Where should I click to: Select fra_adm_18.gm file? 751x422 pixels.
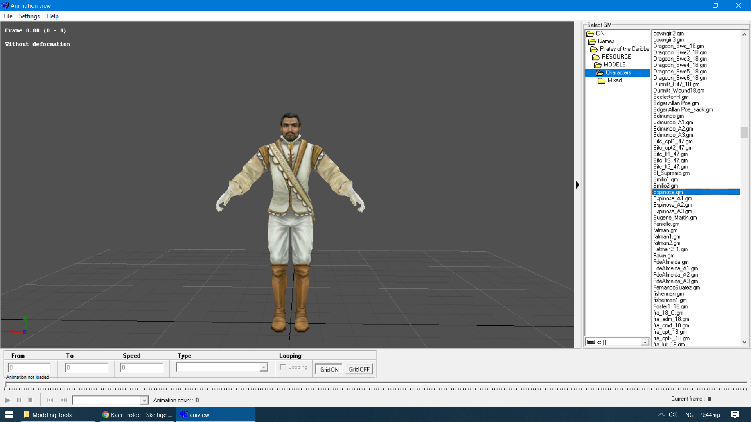click(x=671, y=319)
